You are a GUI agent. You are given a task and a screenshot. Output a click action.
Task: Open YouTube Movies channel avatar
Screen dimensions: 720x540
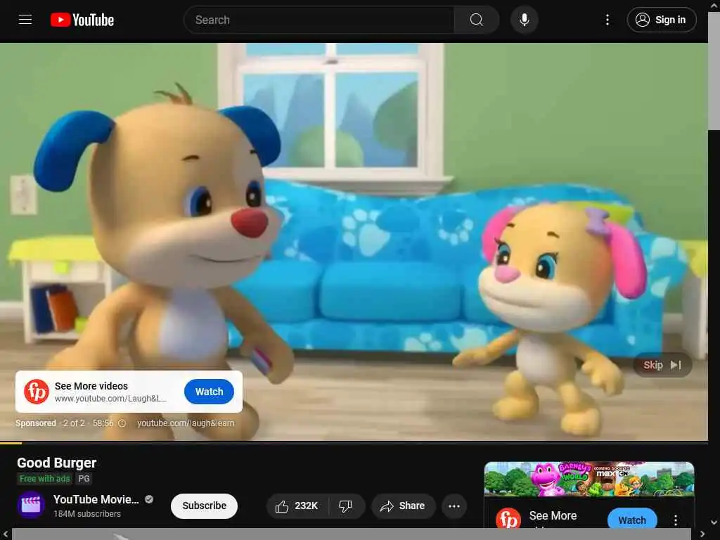[x=31, y=505]
